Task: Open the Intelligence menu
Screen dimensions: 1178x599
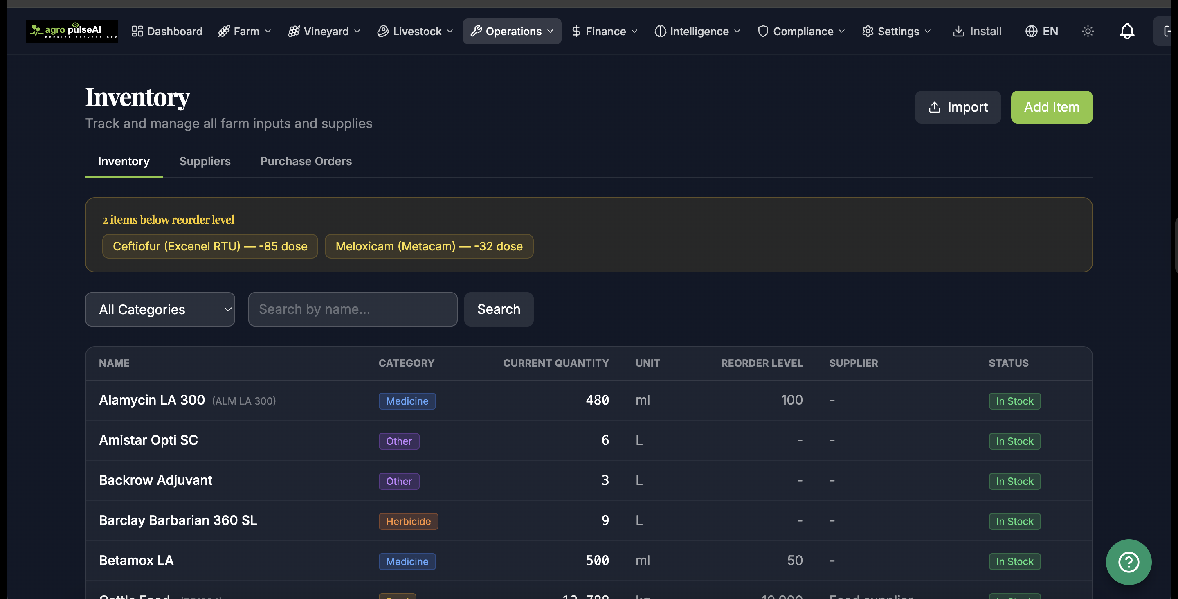Action: point(697,31)
